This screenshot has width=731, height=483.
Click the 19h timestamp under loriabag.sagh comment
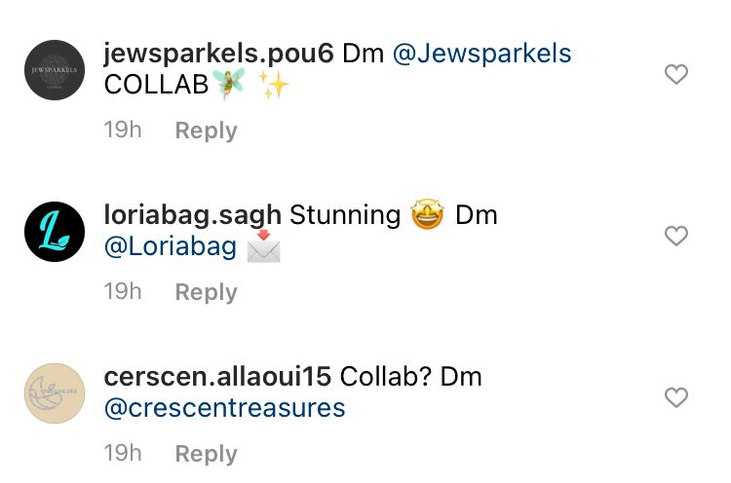(123, 292)
